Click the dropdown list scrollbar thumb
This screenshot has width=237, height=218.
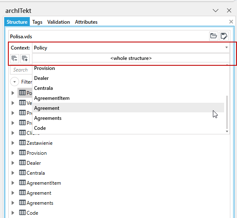[x=227, y=112]
